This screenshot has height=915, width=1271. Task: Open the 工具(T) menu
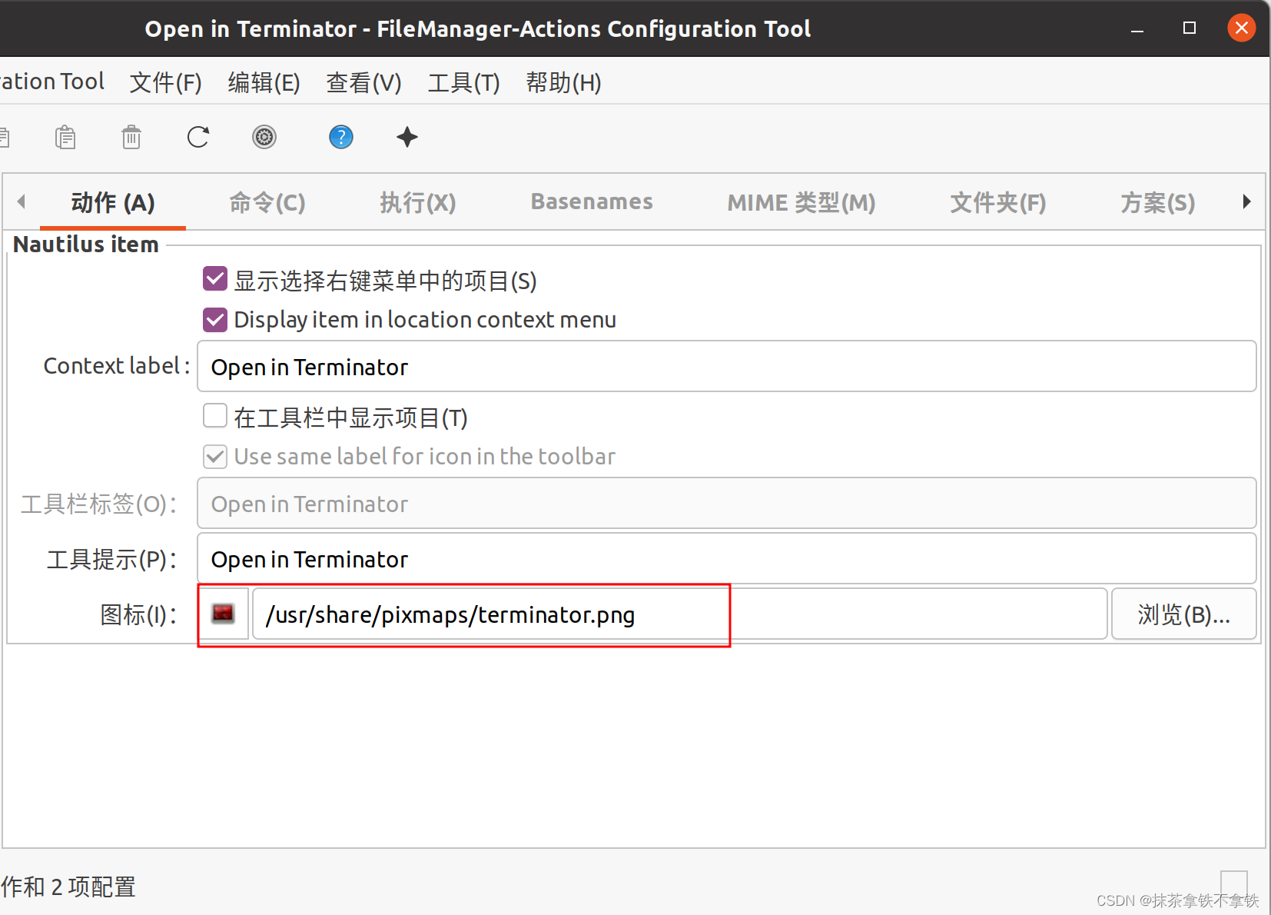pos(463,82)
